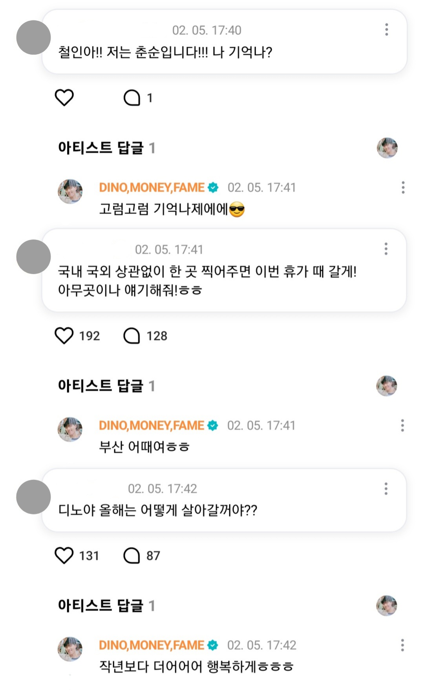Open the post asking 디노야 올해는 어떻게 살아갈꺼야

(158, 510)
